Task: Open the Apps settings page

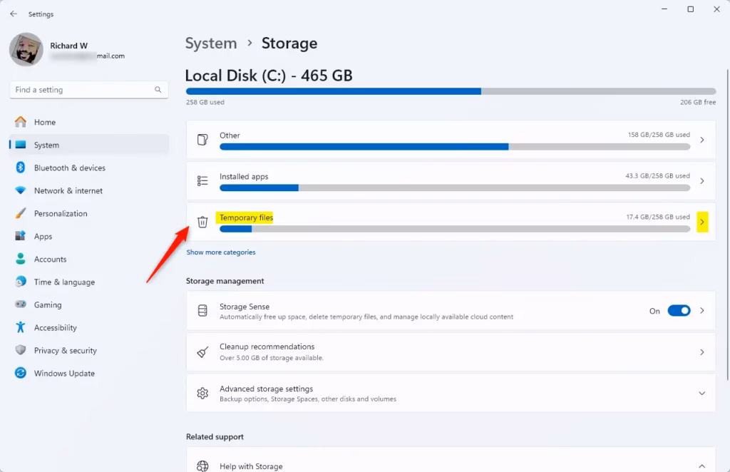Action: coord(89,236)
